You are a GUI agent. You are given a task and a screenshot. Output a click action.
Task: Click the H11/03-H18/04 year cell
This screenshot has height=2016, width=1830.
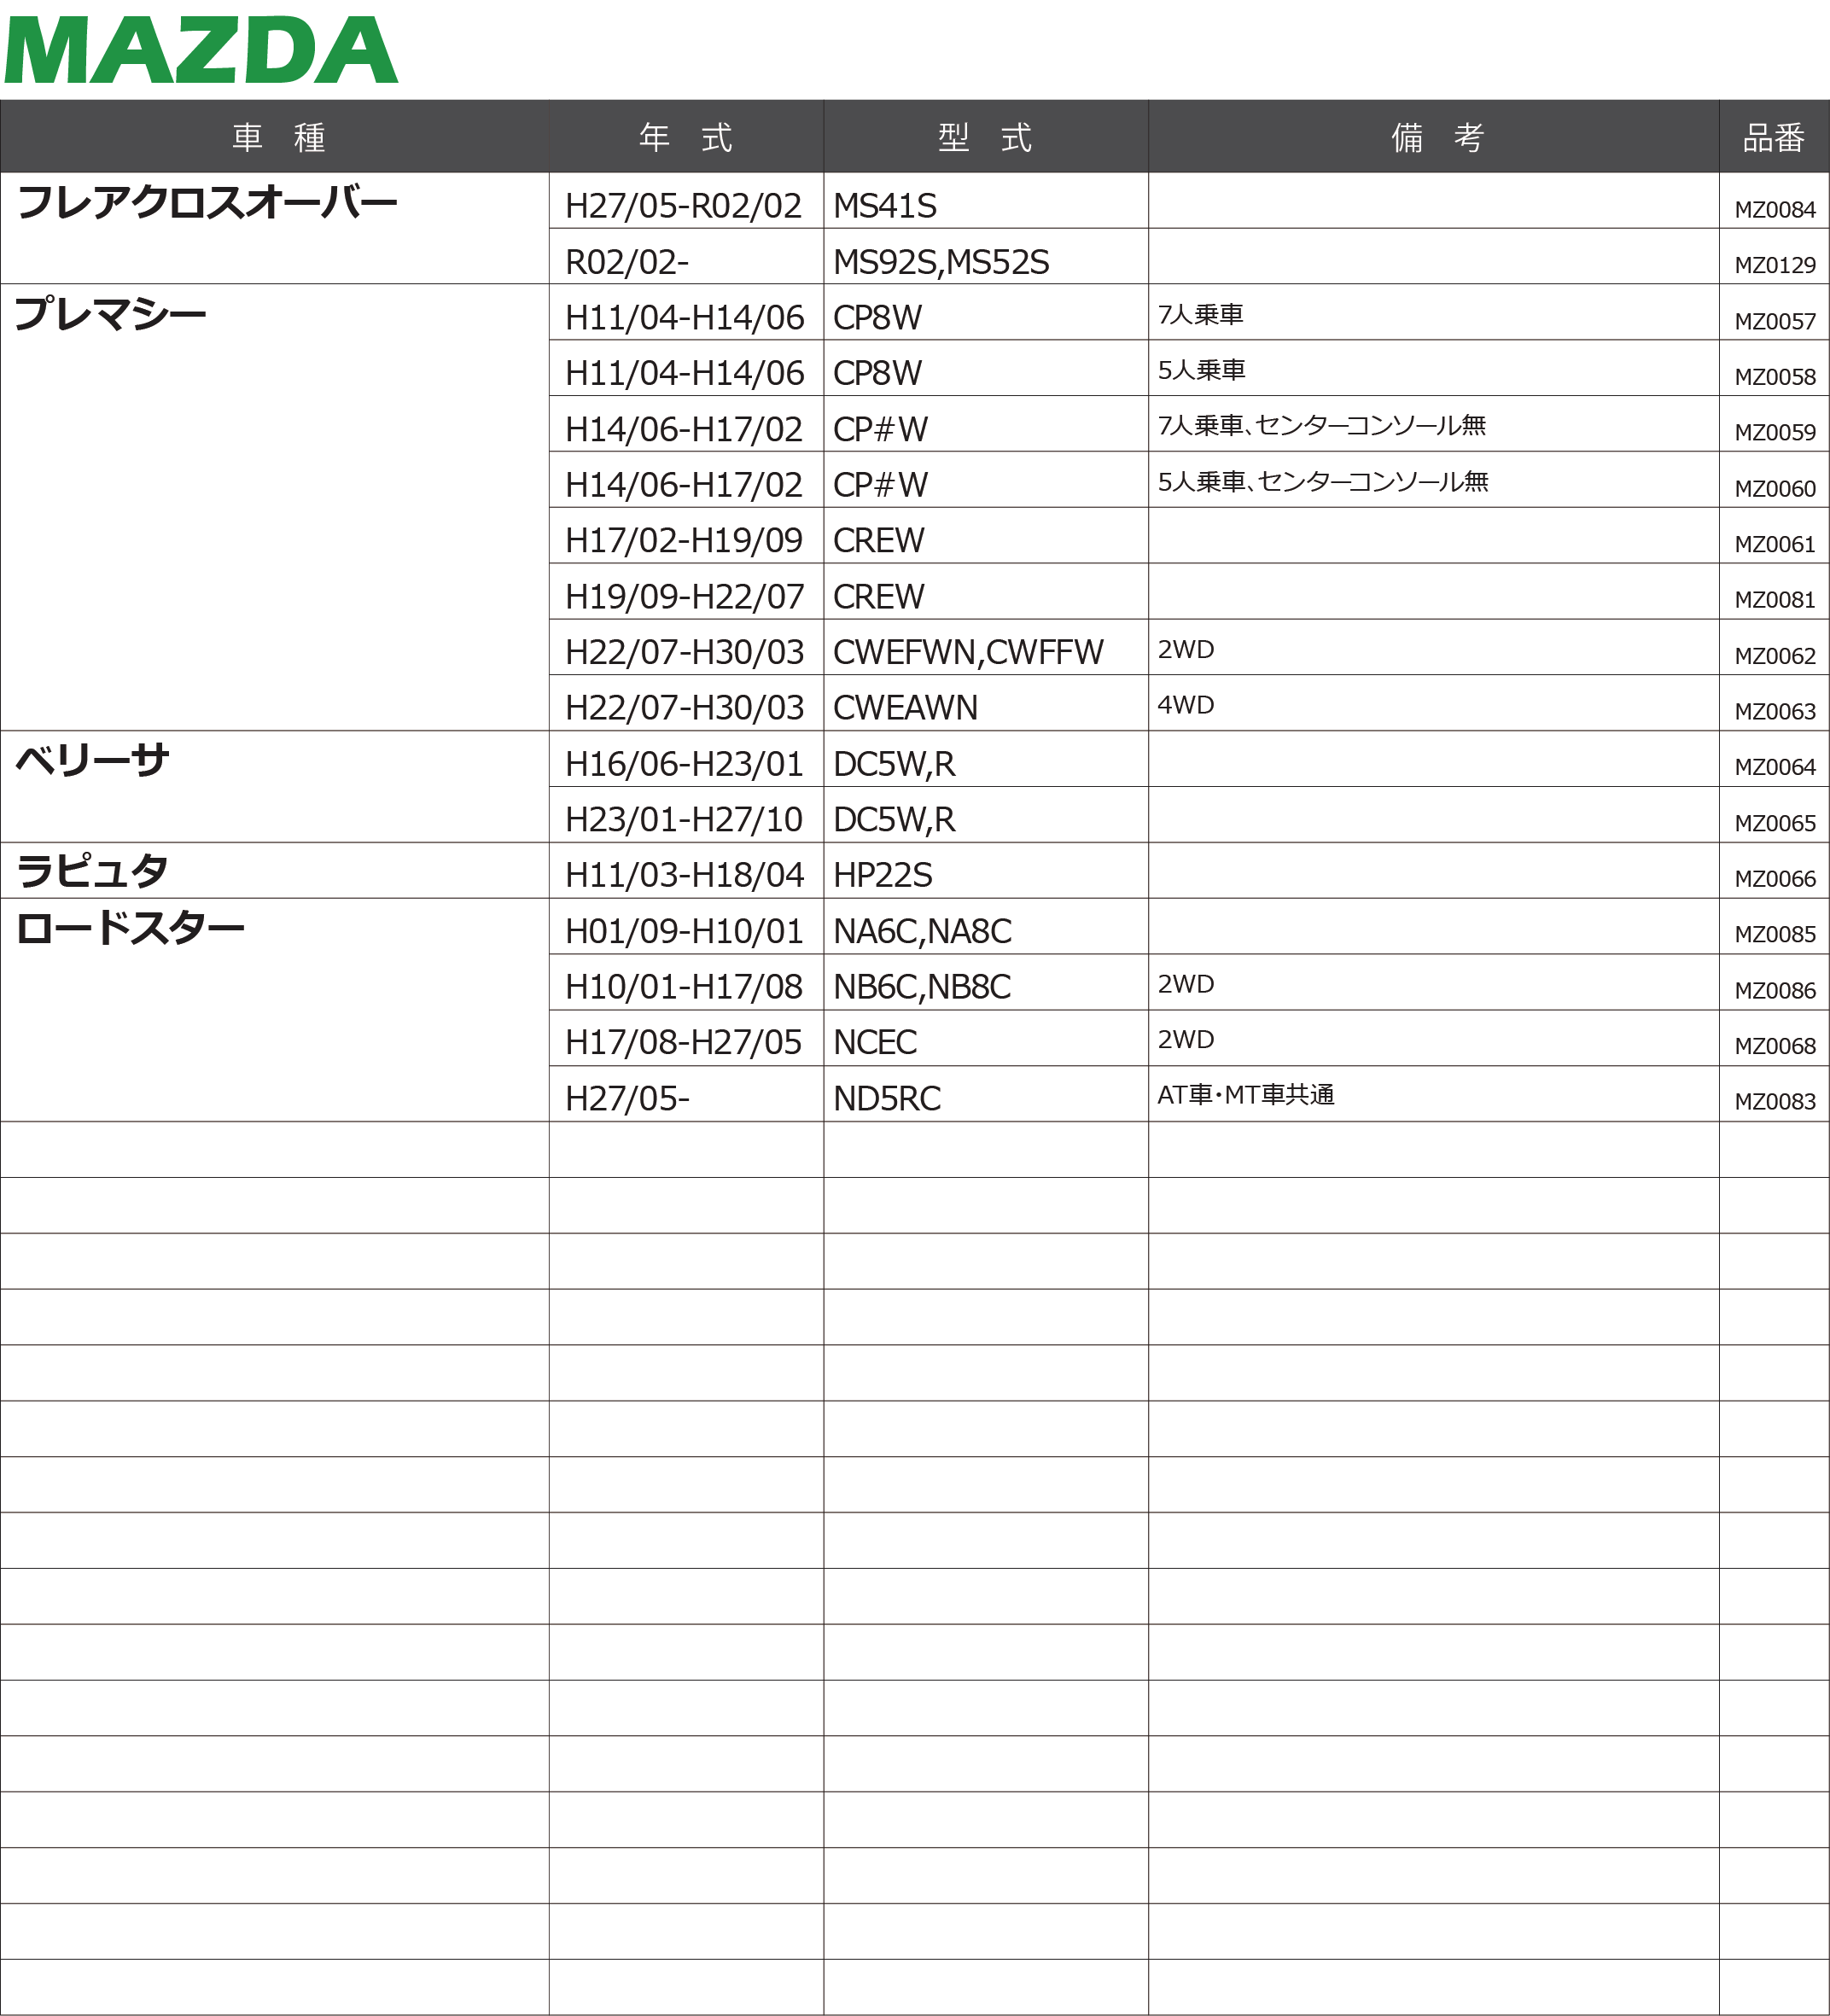(684, 875)
